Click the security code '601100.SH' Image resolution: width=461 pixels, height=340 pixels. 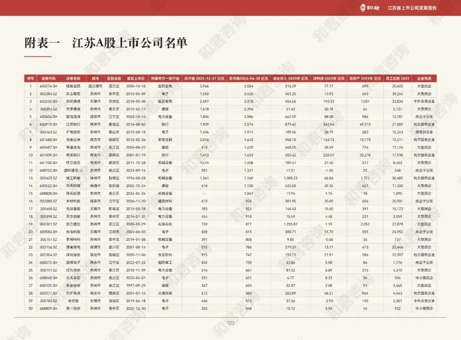[49, 163]
